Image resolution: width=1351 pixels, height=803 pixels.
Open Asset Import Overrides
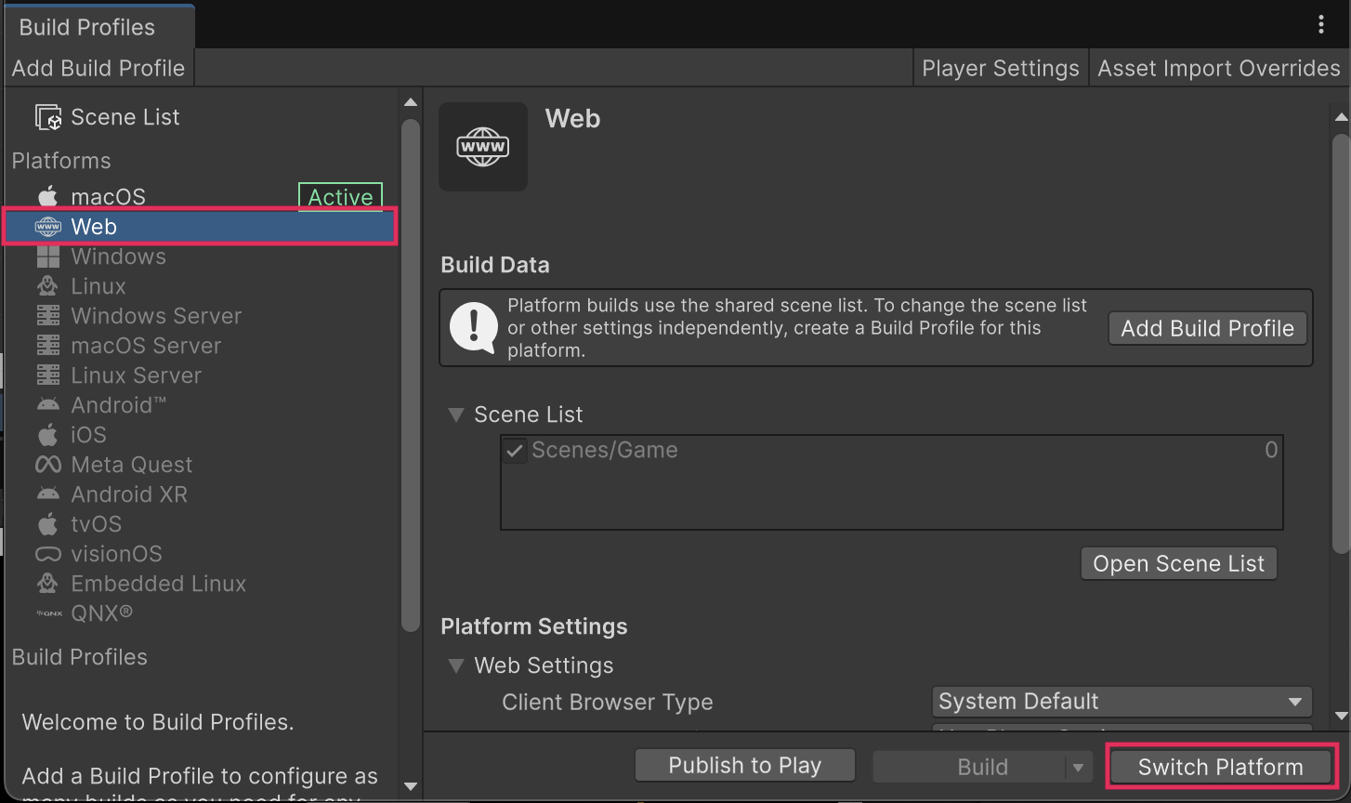[1218, 69]
